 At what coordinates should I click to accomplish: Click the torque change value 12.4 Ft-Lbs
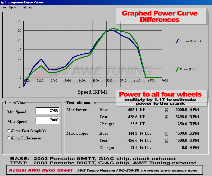coord(141,148)
